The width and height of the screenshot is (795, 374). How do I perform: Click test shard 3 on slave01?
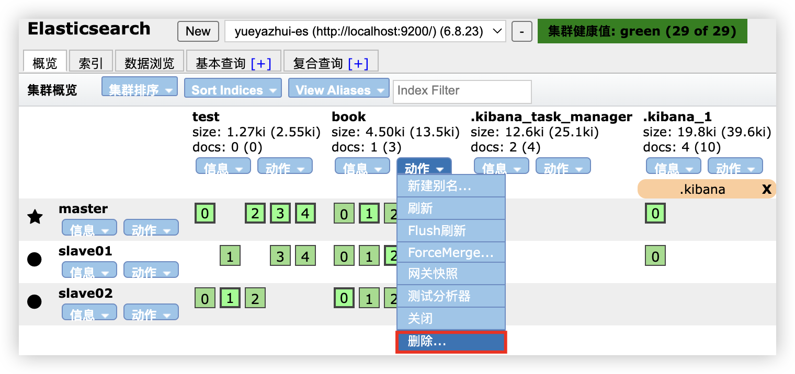(280, 256)
